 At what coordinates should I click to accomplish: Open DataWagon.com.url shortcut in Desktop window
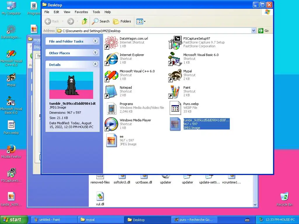(126, 42)
